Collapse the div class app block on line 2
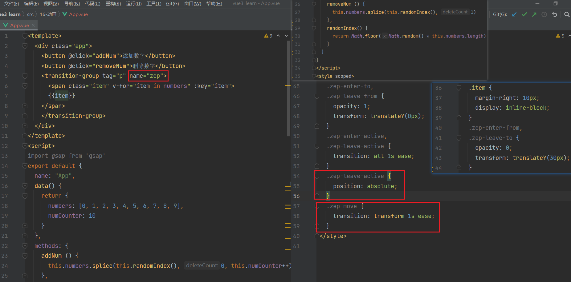571x282 pixels. click(25, 46)
